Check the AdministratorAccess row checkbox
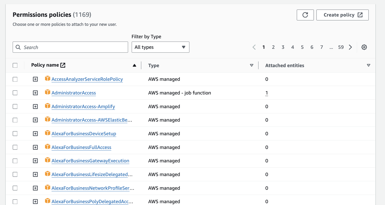 coord(15,93)
